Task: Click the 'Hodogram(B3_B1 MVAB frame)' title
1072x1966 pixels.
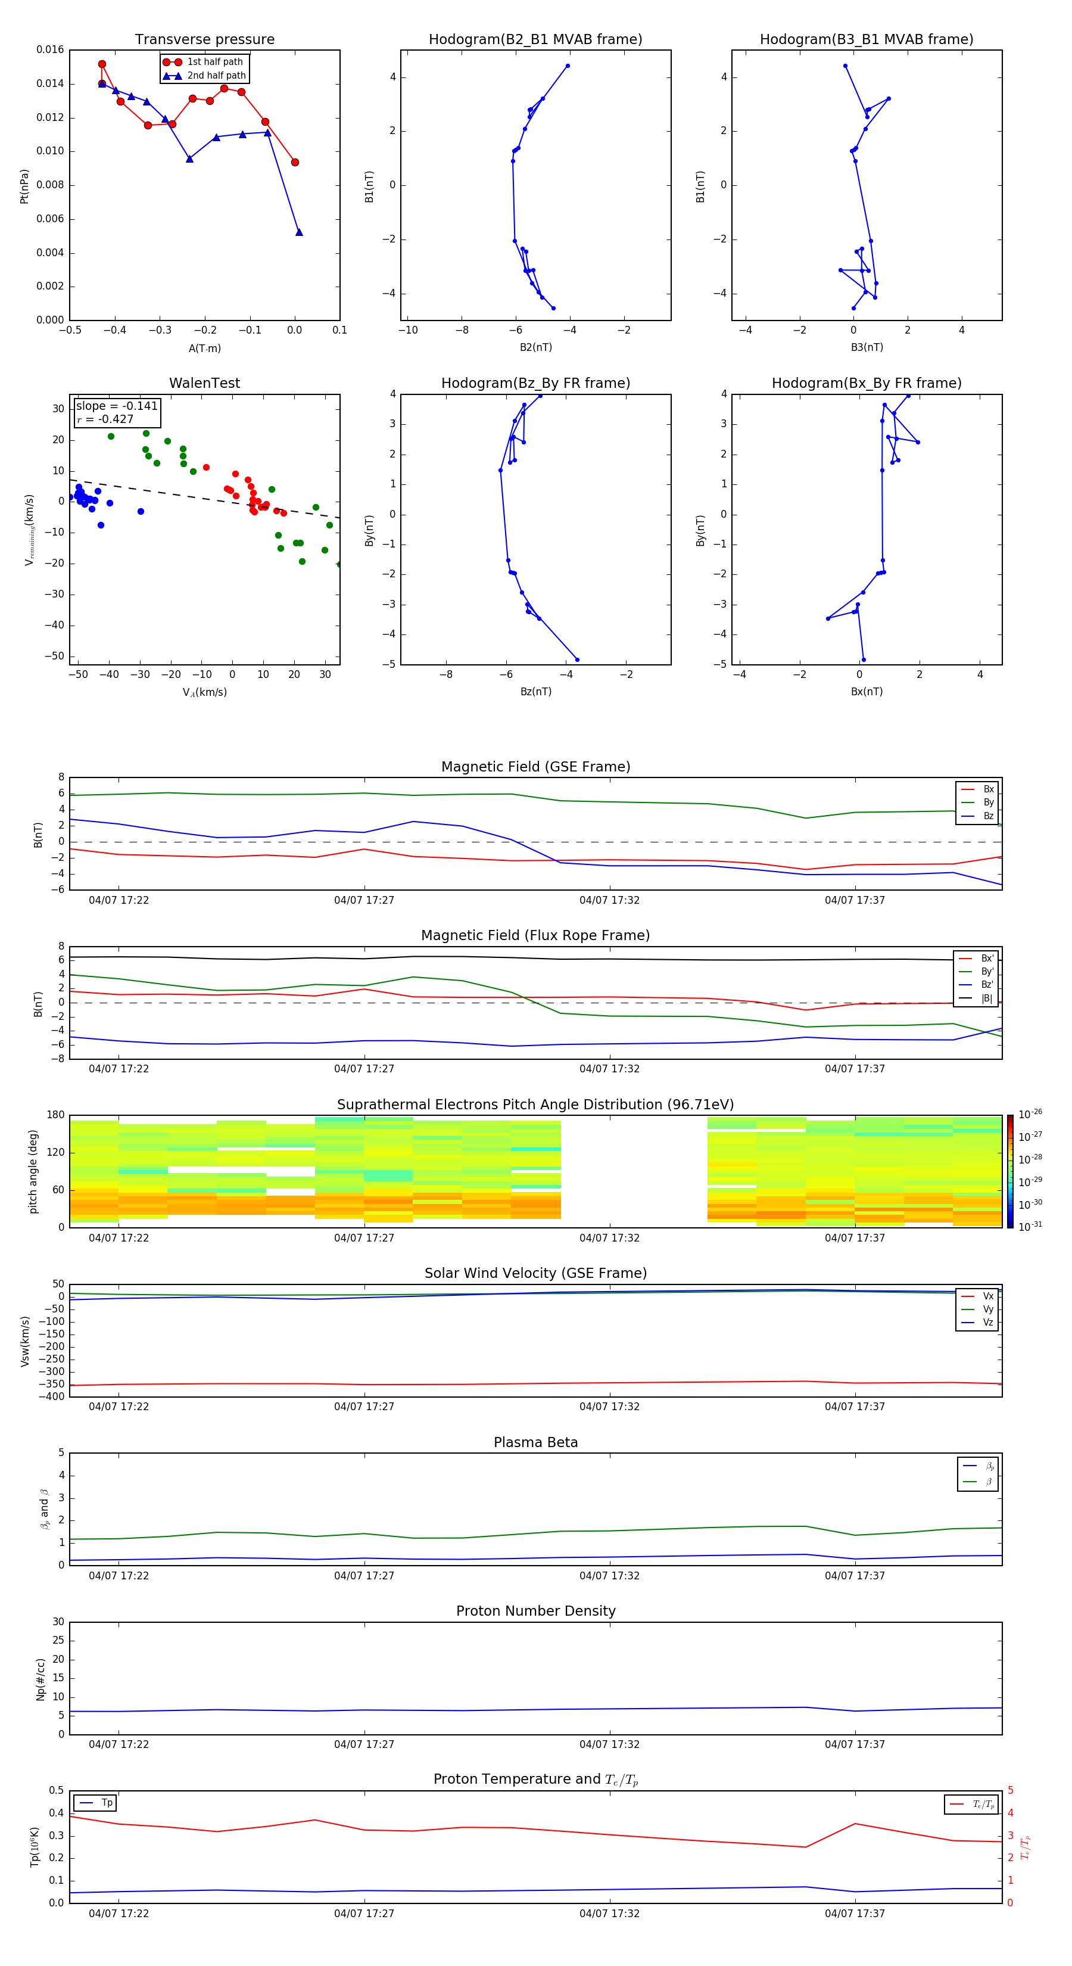Action: point(867,39)
